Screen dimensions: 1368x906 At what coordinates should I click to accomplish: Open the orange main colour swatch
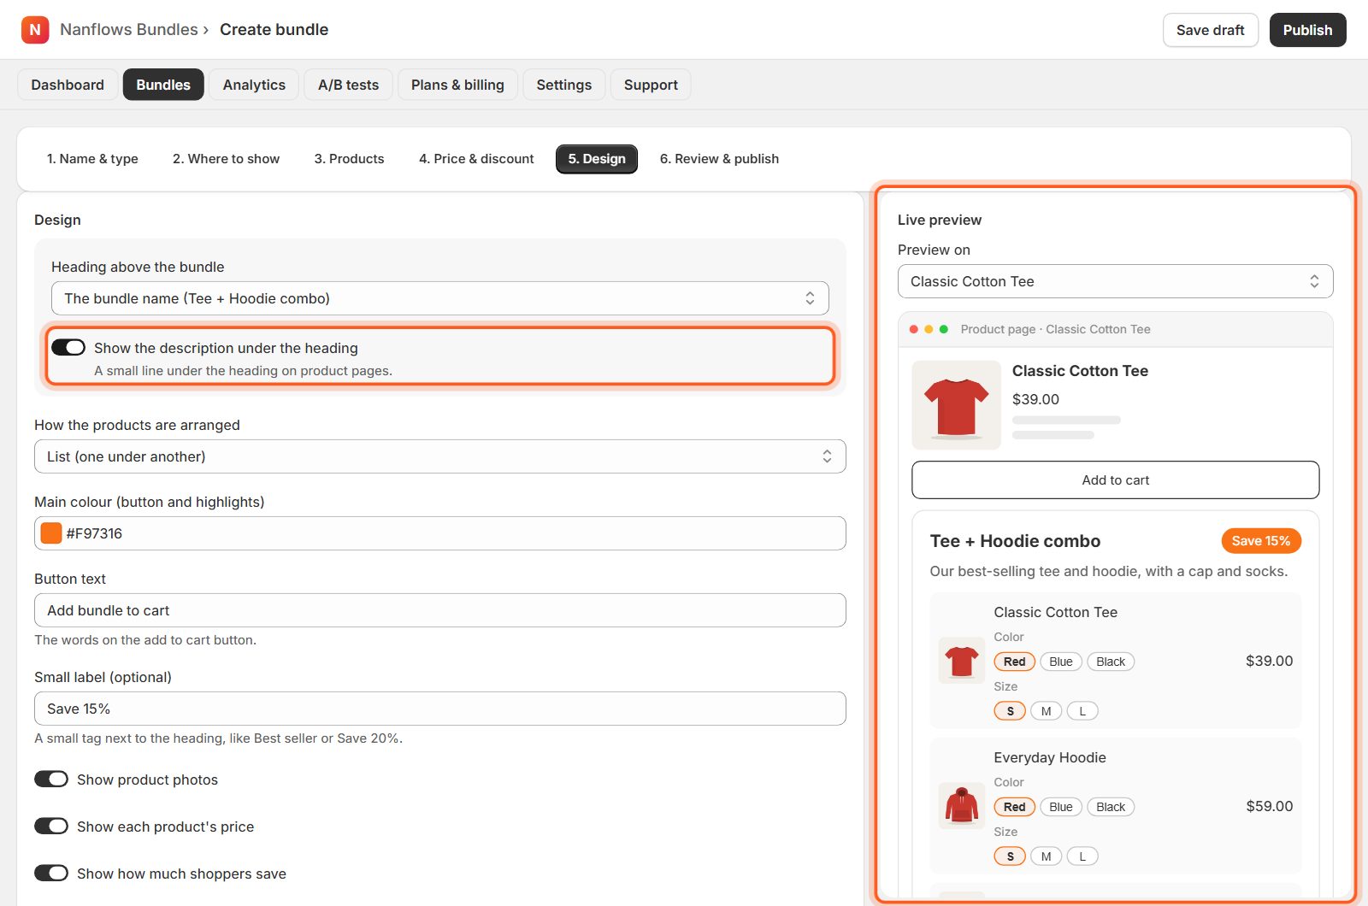[x=51, y=533]
